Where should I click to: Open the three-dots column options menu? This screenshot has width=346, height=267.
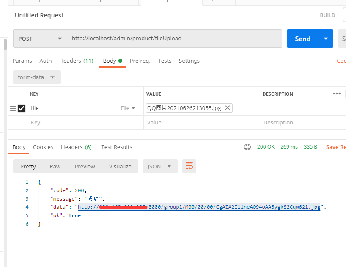(337, 94)
